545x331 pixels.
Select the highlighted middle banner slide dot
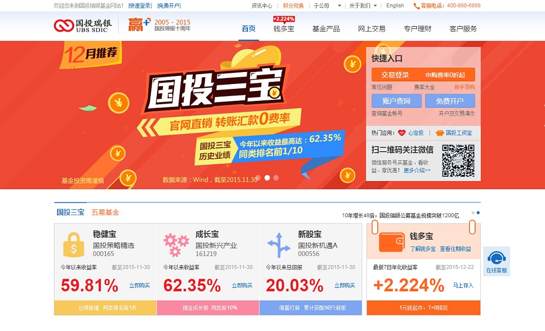click(x=267, y=178)
